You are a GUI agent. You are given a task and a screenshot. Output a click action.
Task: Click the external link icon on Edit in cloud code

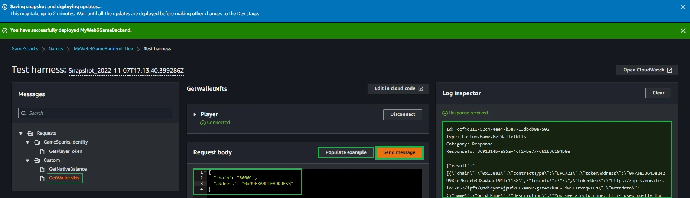421,89
